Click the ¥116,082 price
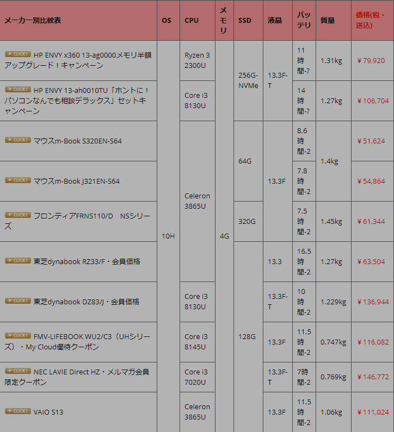This screenshot has height=432, width=394. coord(373,342)
